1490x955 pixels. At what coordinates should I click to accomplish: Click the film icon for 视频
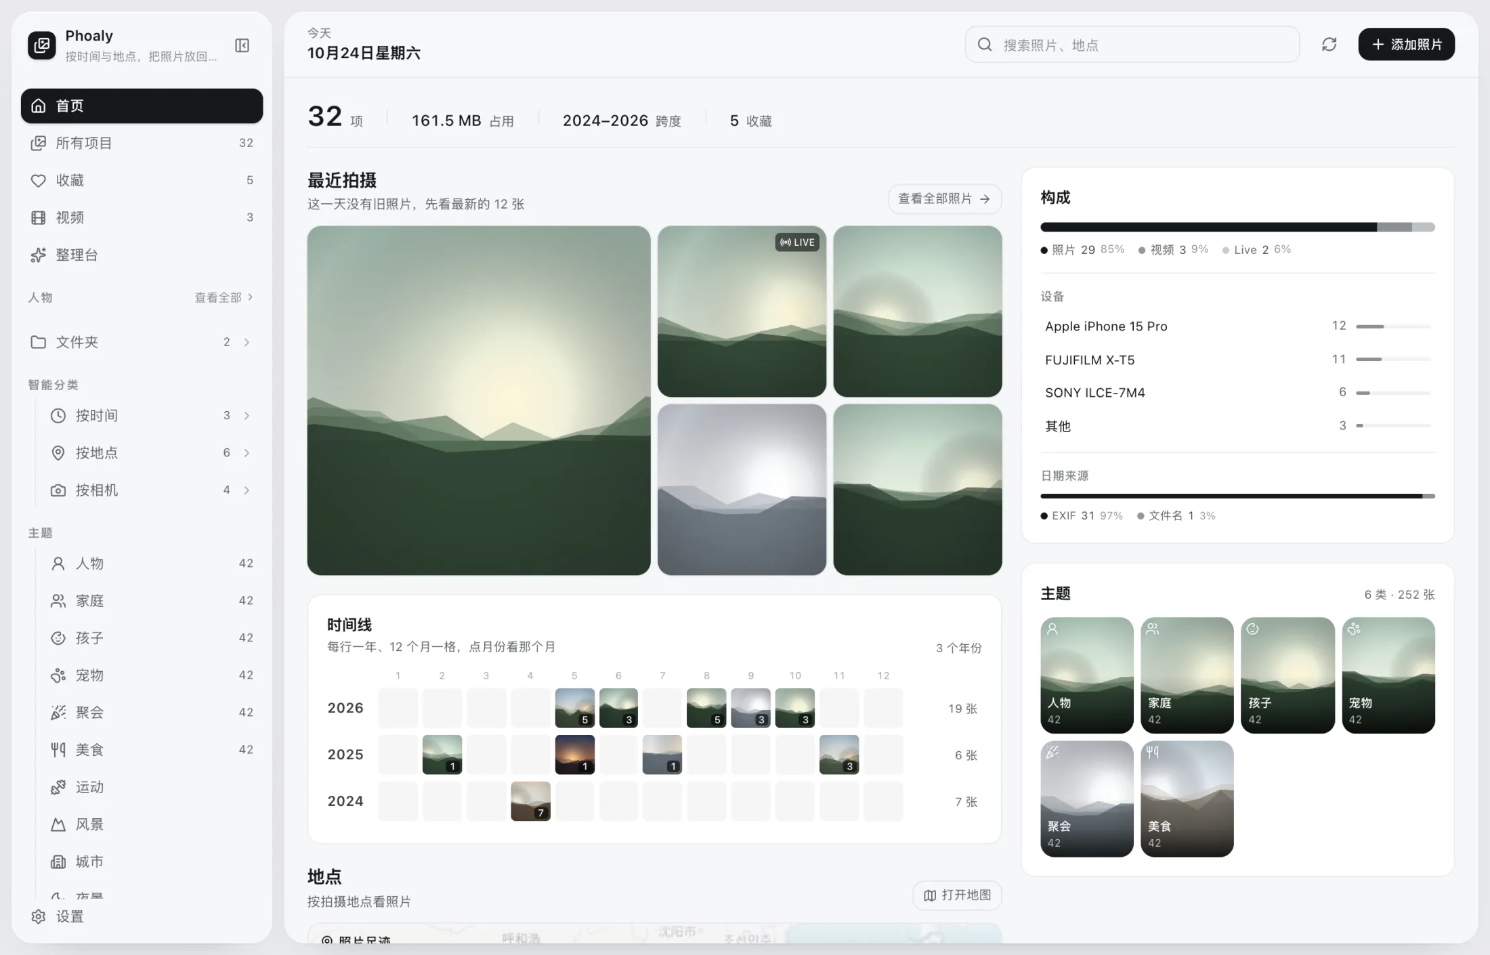pyautogui.click(x=39, y=217)
